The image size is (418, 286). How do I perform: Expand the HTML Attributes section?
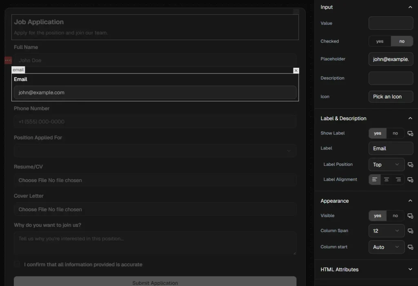pyautogui.click(x=410, y=269)
